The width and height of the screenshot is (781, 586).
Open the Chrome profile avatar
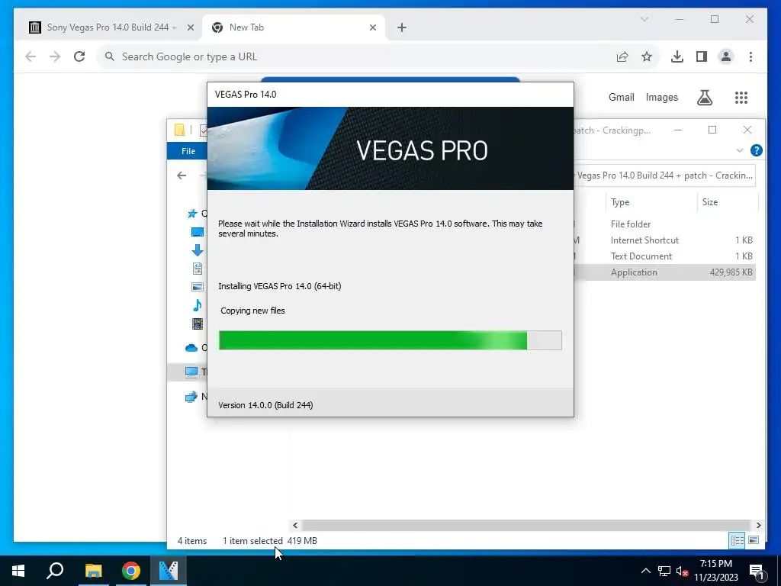pos(726,56)
